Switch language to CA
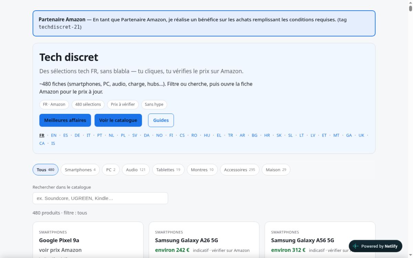Viewport: 413px width, 258px height. [x=42, y=143]
